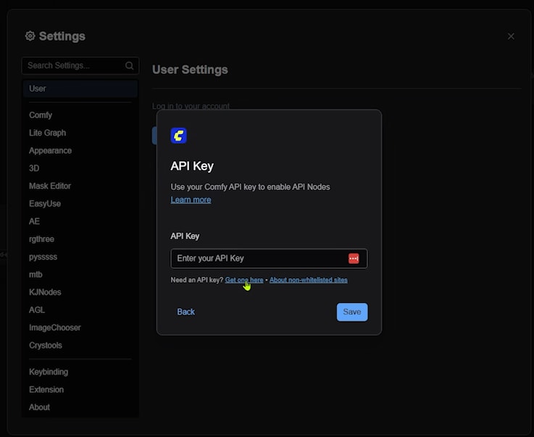
Task: Select the AE settings category
Action: 80,221
